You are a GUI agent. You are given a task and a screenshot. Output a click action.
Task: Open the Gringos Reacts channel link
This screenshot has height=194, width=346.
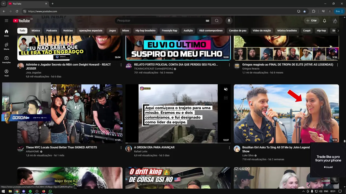click(x=251, y=69)
